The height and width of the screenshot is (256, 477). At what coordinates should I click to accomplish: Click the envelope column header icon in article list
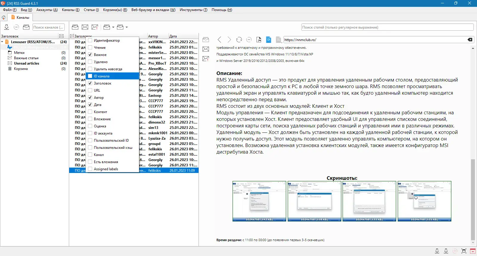point(72,36)
